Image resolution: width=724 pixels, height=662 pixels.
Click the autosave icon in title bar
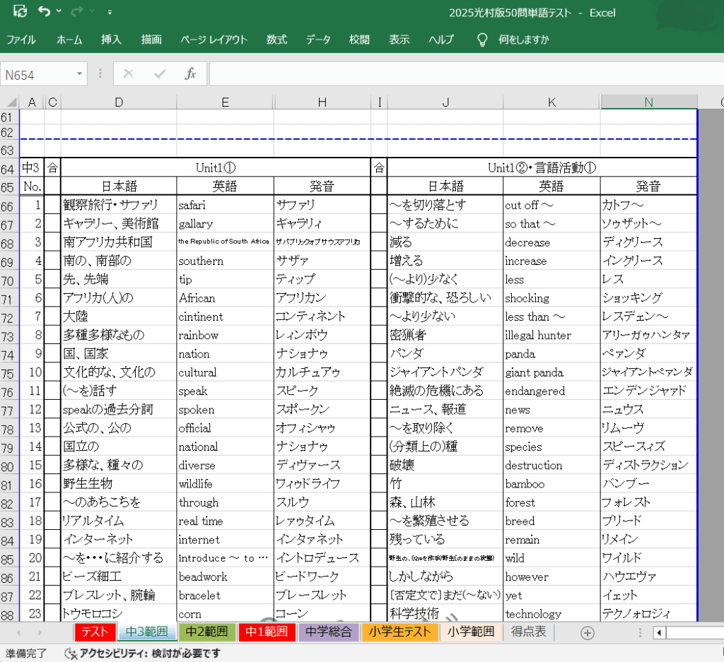coord(21,11)
